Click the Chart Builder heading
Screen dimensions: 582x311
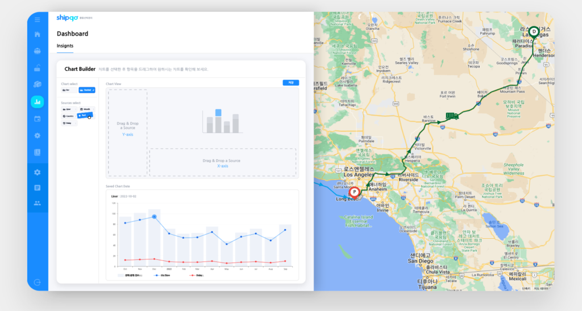click(x=80, y=69)
